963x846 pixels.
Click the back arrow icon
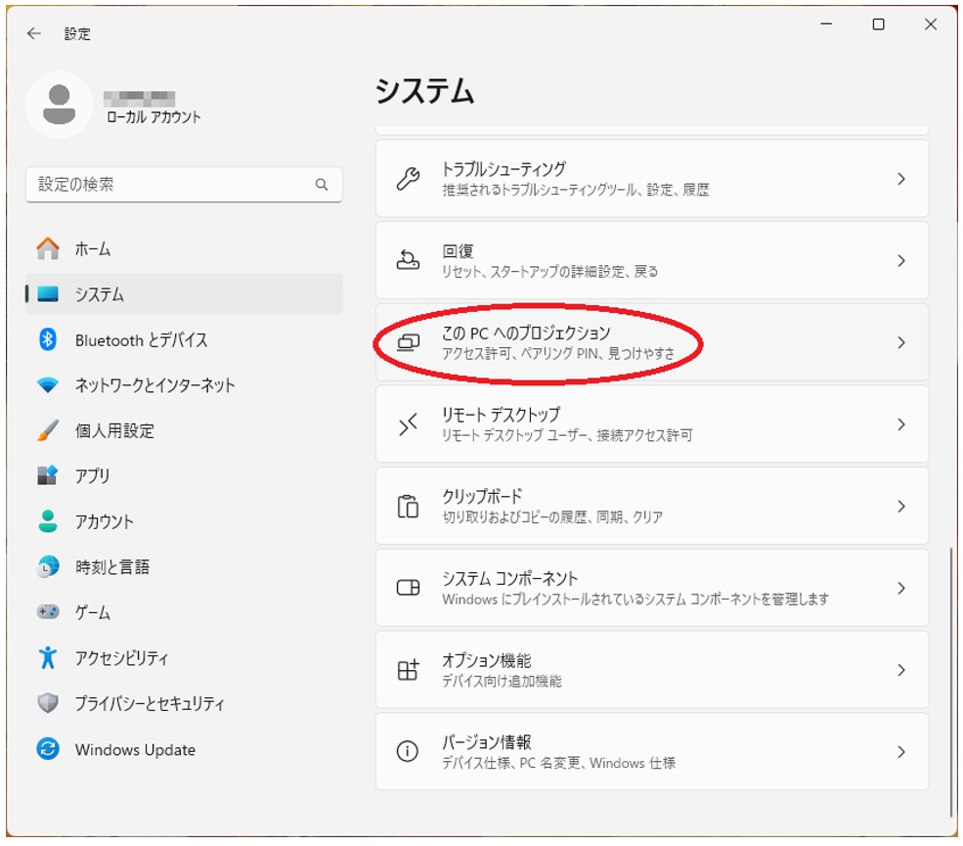click(34, 33)
